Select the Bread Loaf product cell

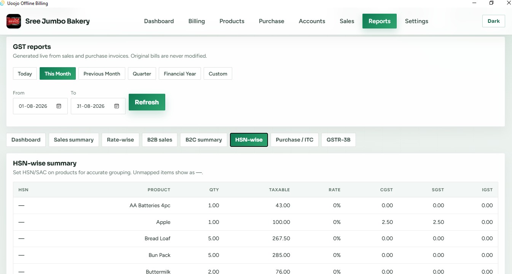tap(158, 238)
